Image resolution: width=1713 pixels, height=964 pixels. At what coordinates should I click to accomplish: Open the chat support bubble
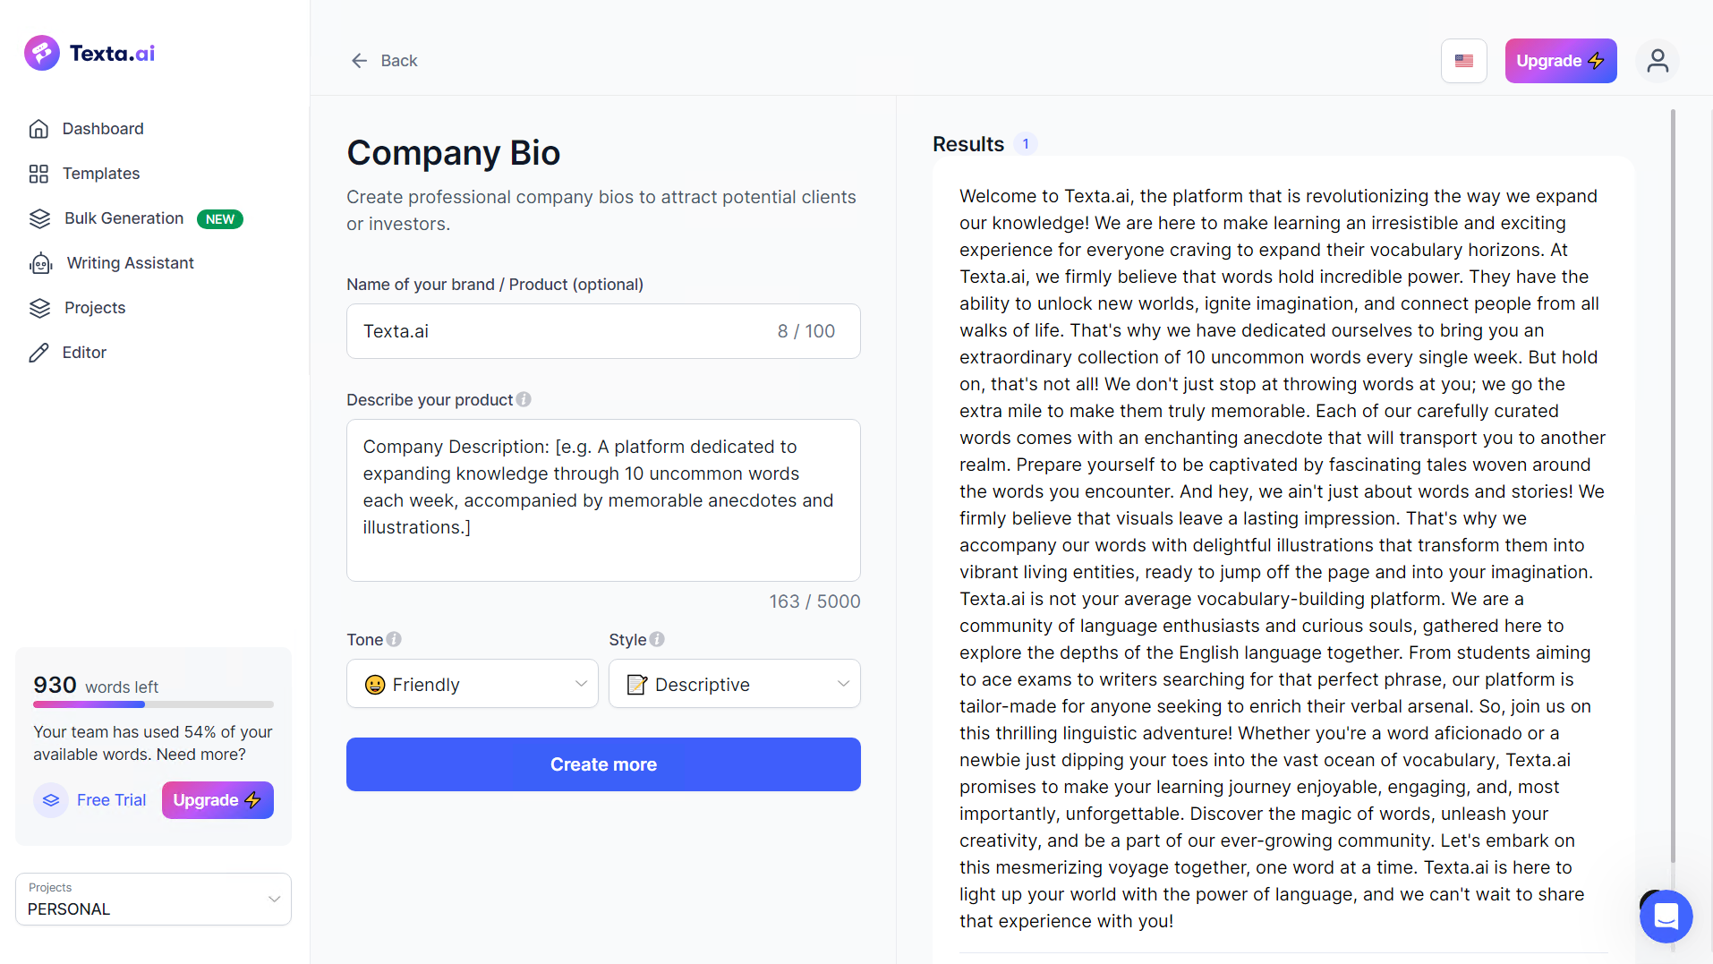click(x=1666, y=916)
